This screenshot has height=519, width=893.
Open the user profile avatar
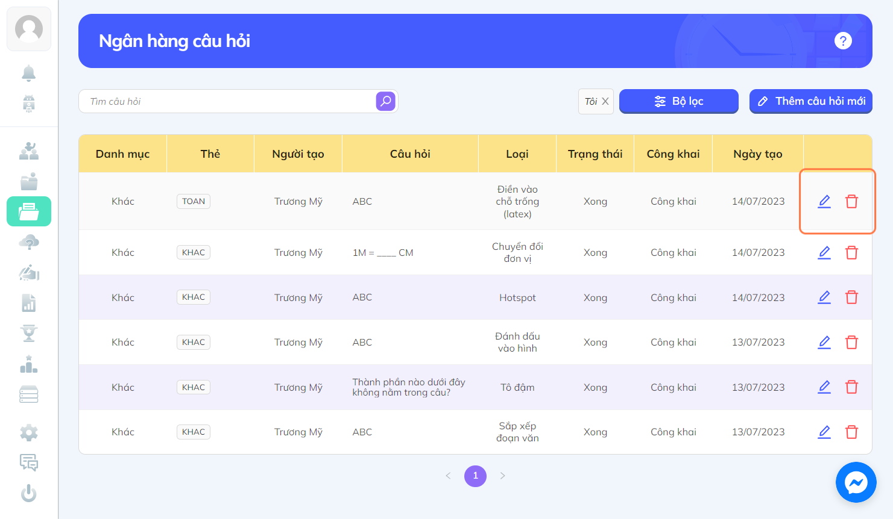point(29,29)
